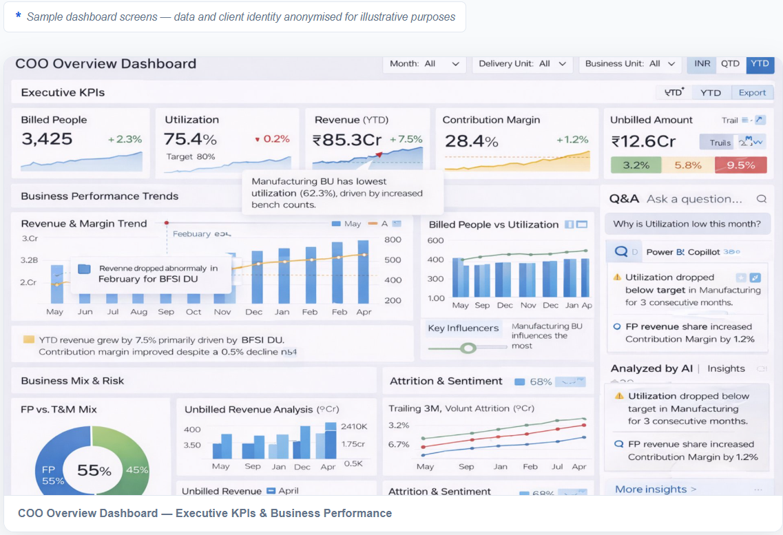Image resolution: width=783 pixels, height=535 pixels.
Task: Click the sparkline chart icon beside Truils
Action: [x=751, y=142]
